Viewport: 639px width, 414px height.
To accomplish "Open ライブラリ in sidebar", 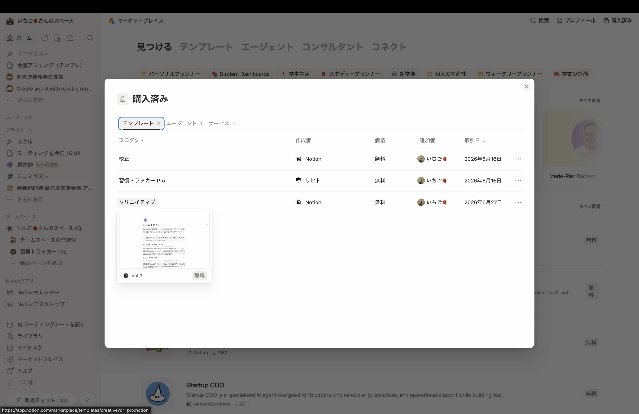I will pos(50,336).
